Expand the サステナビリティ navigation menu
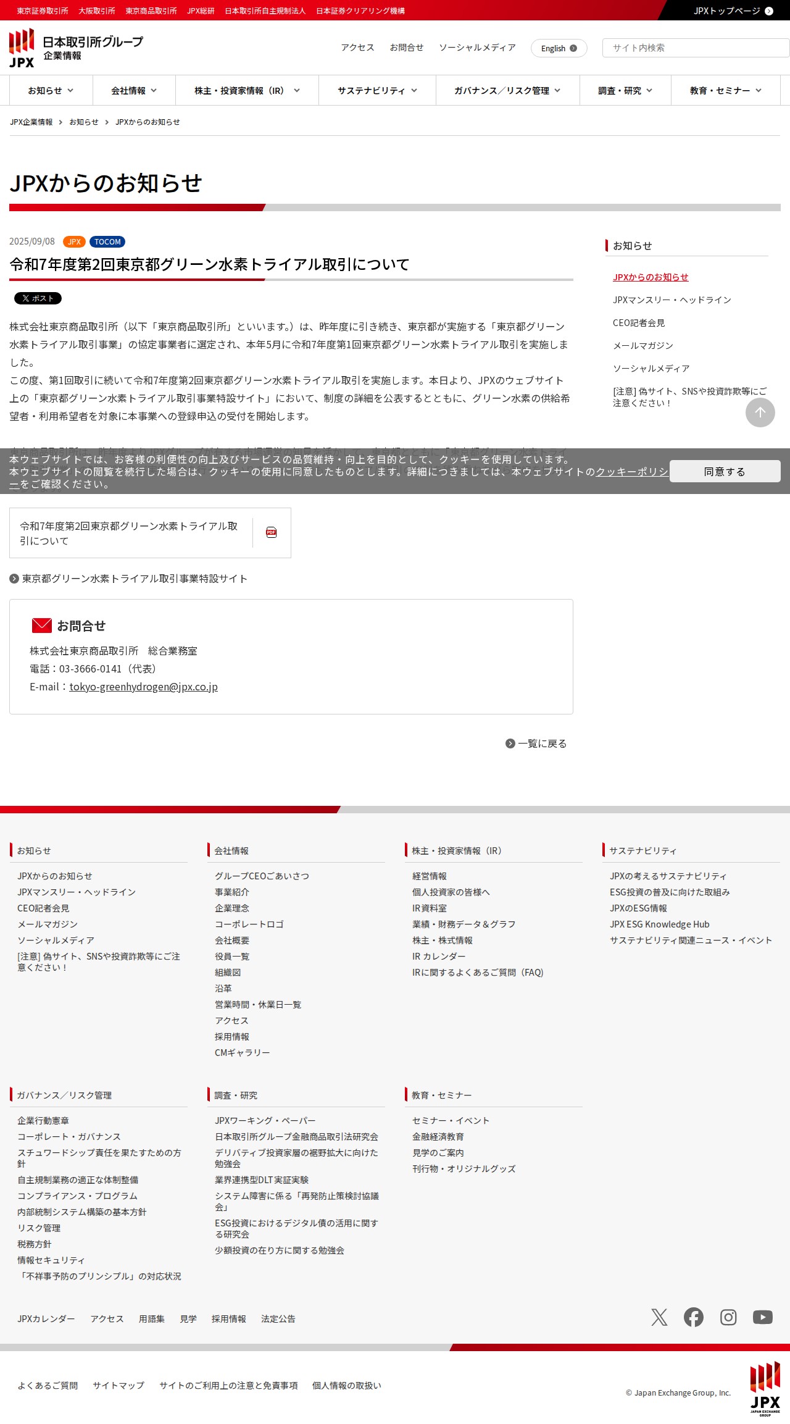 [377, 91]
